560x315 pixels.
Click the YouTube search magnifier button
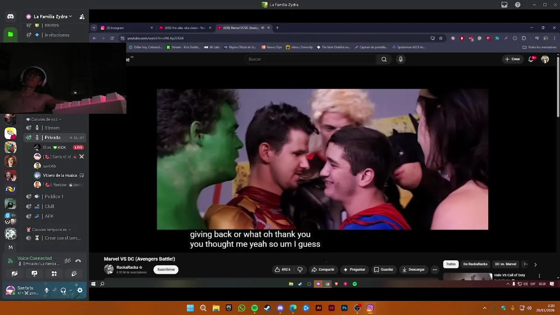point(384,59)
